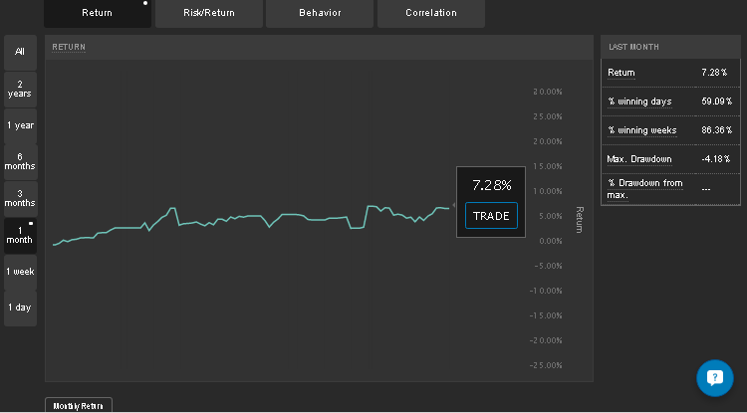Switch to the Return tab
This screenshot has height=413, width=747.
click(98, 13)
